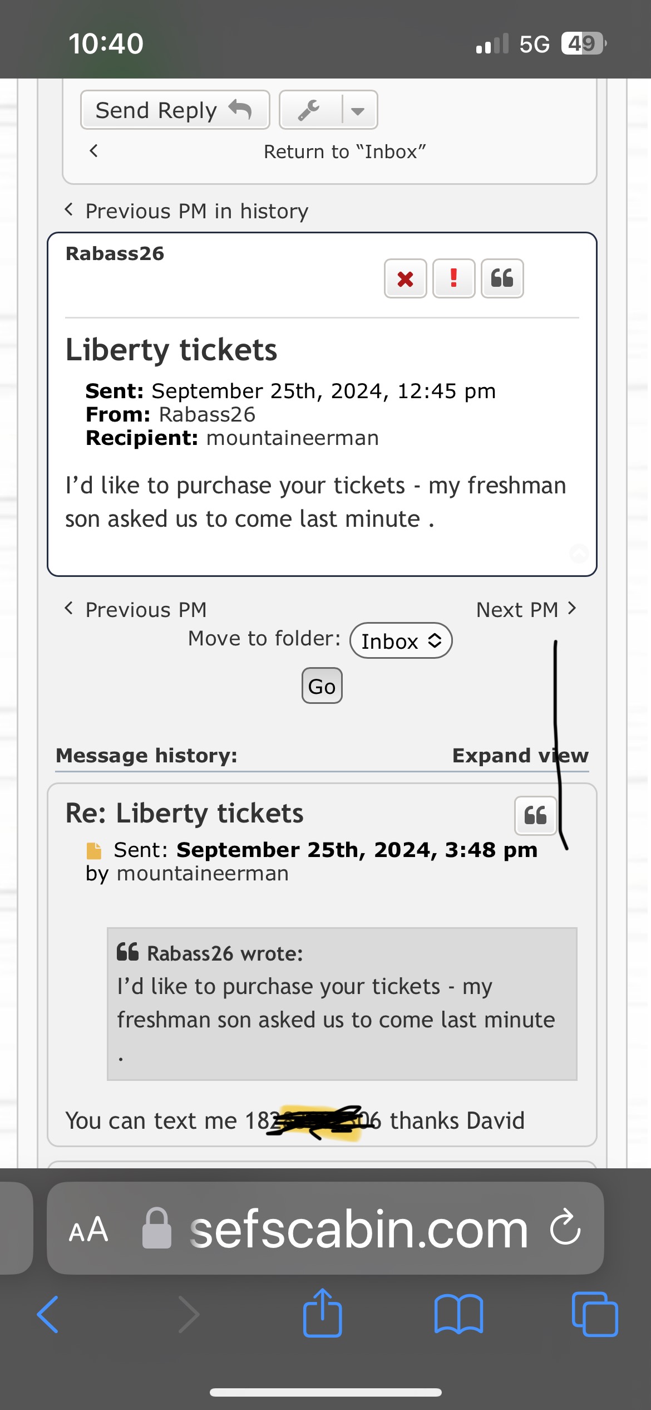Reload the sefscabin.com page
Image resolution: width=651 pixels, height=1410 pixels.
click(x=565, y=1228)
